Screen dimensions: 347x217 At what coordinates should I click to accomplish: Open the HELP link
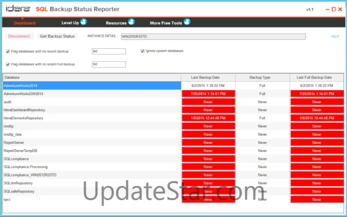point(335,36)
